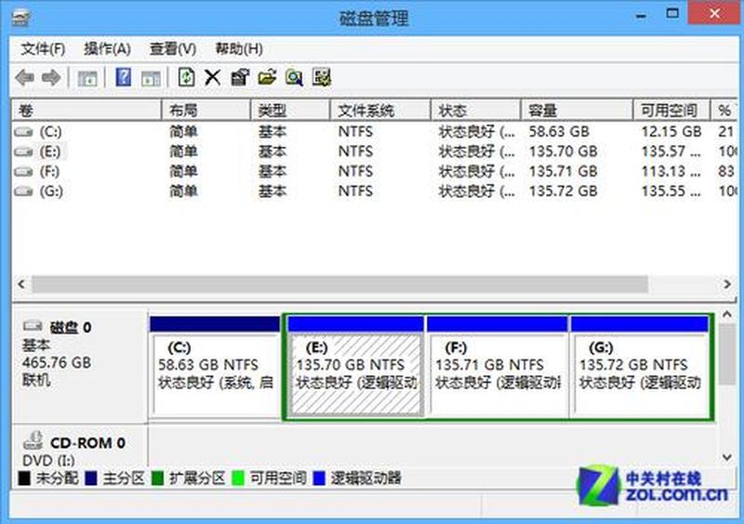The image size is (744, 524).
Task: Click the Settings checklist toolbar icon
Action: (x=322, y=77)
